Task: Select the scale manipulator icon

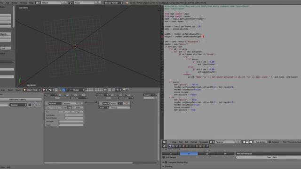Action: pos(71,90)
